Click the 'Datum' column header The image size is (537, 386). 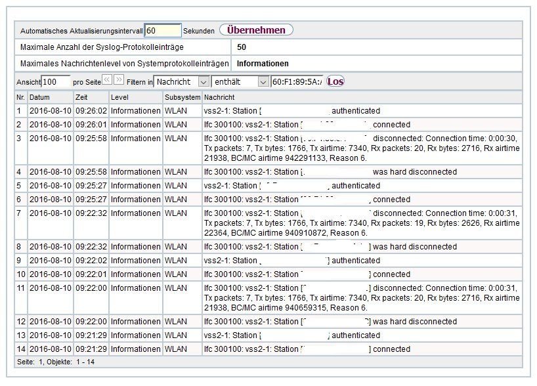(x=51, y=97)
